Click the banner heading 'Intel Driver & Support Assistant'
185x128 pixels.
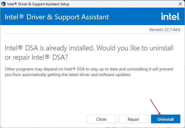click(56, 17)
